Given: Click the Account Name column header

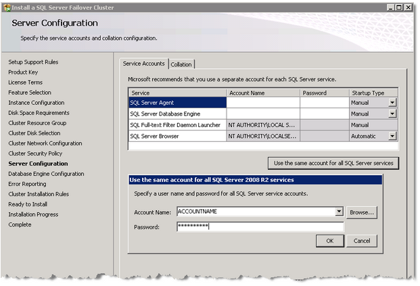Looking at the screenshot, I should [263, 93].
